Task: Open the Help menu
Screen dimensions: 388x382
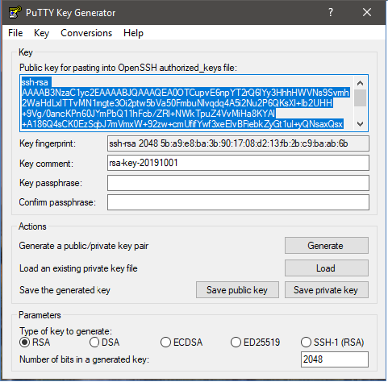Action: (x=133, y=33)
